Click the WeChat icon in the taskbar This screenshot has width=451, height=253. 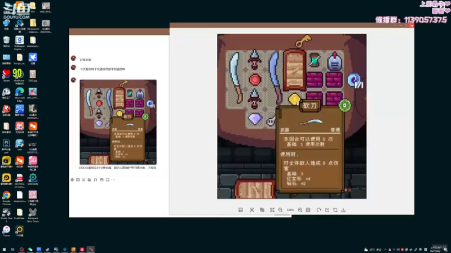coord(30,250)
